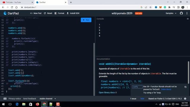Close the TinCoder YouTube tab
This screenshot has width=190, height=107.
point(32,2)
